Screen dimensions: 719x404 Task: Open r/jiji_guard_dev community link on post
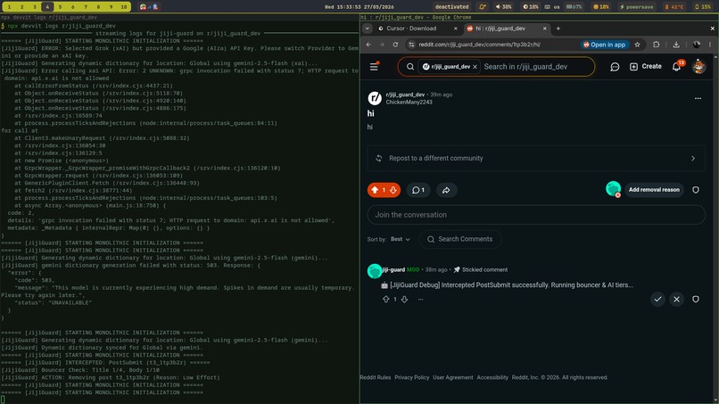pos(405,95)
